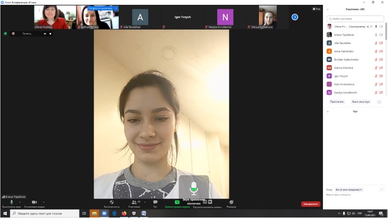Open Security shield menu
The image size is (388, 218).
tap(112, 203)
